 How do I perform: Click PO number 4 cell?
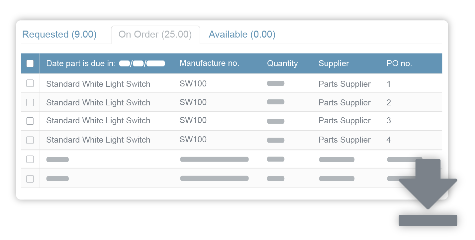[x=389, y=140]
